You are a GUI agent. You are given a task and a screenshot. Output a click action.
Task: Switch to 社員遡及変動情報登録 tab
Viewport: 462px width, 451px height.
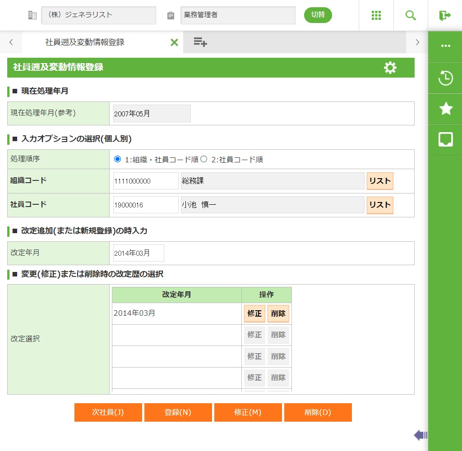click(85, 42)
